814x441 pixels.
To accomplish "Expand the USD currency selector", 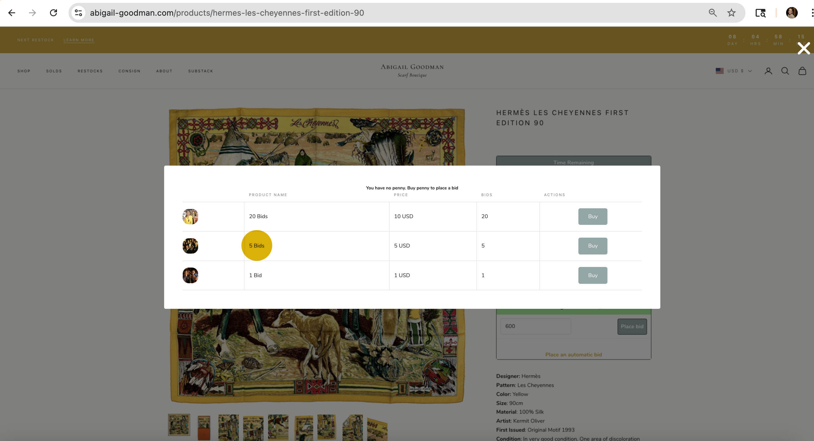I will [x=734, y=71].
